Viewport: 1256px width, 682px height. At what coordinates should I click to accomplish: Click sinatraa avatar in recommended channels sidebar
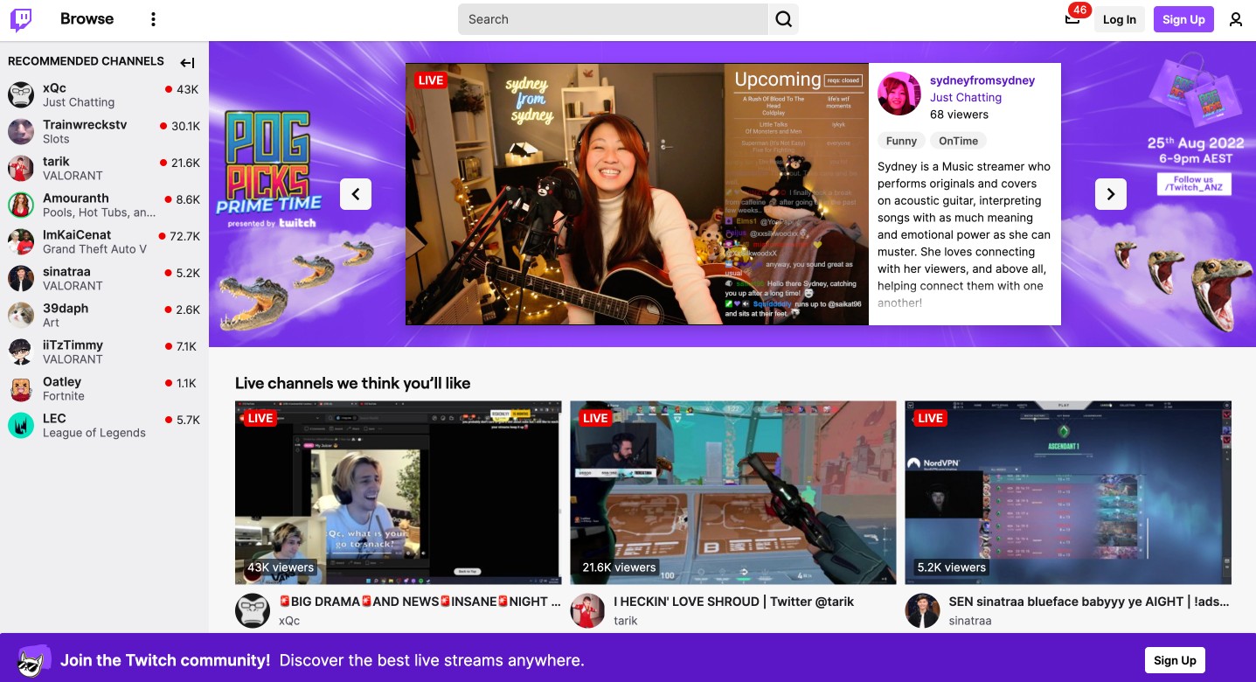point(21,278)
